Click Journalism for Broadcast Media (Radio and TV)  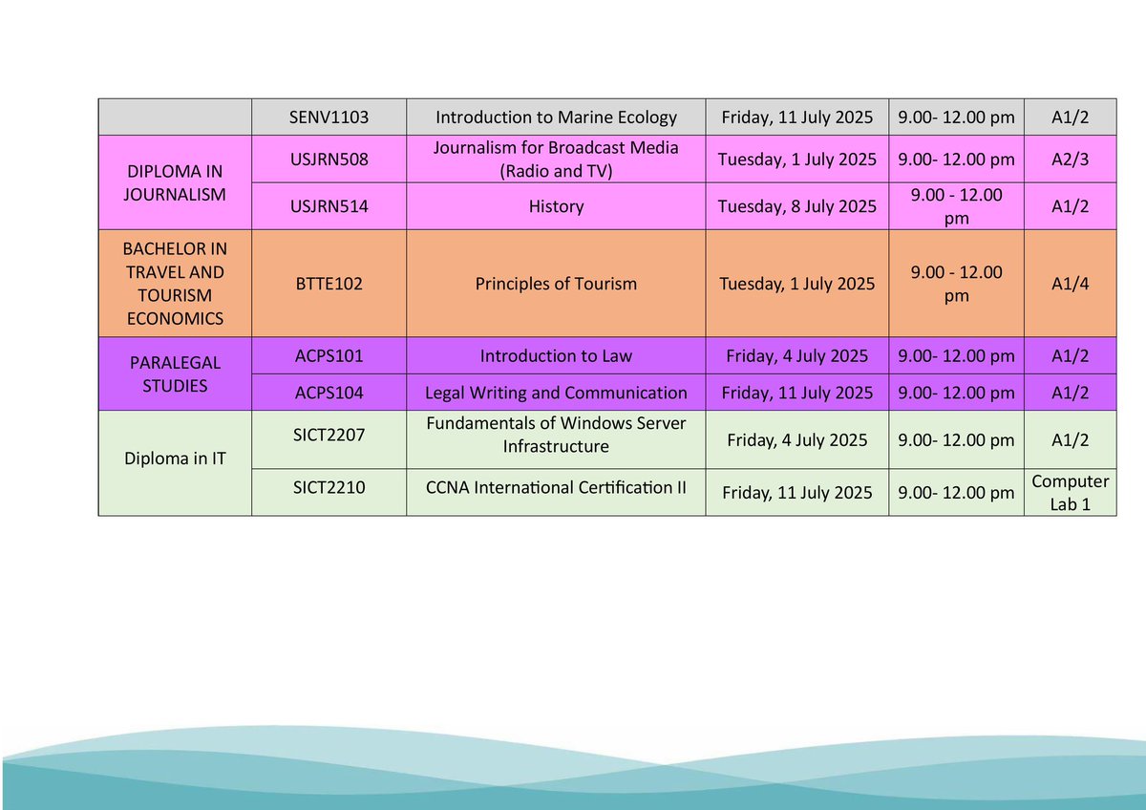coord(556,159)
